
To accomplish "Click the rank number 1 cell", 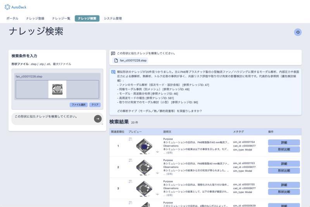I will [x=118, y=146].
